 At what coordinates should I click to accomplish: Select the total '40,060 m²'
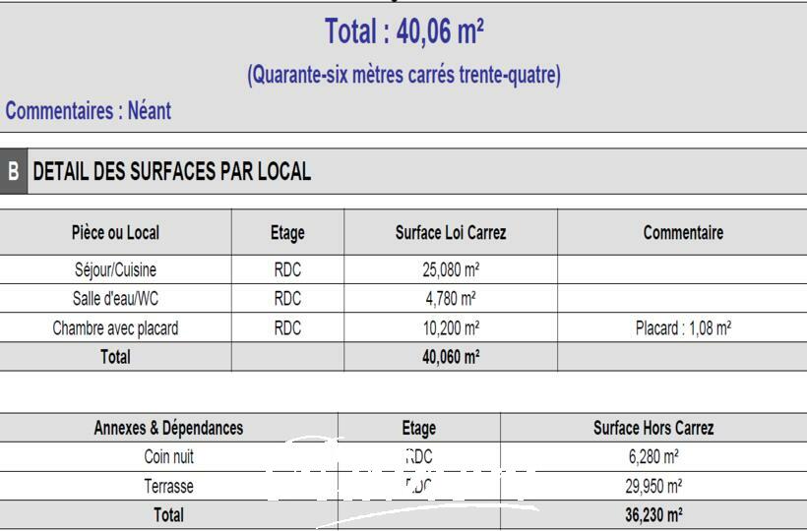451,357
